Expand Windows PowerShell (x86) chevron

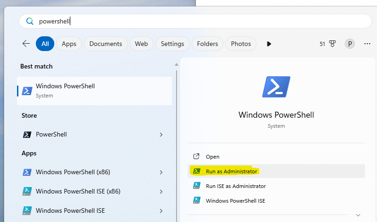tap(161, 172)
